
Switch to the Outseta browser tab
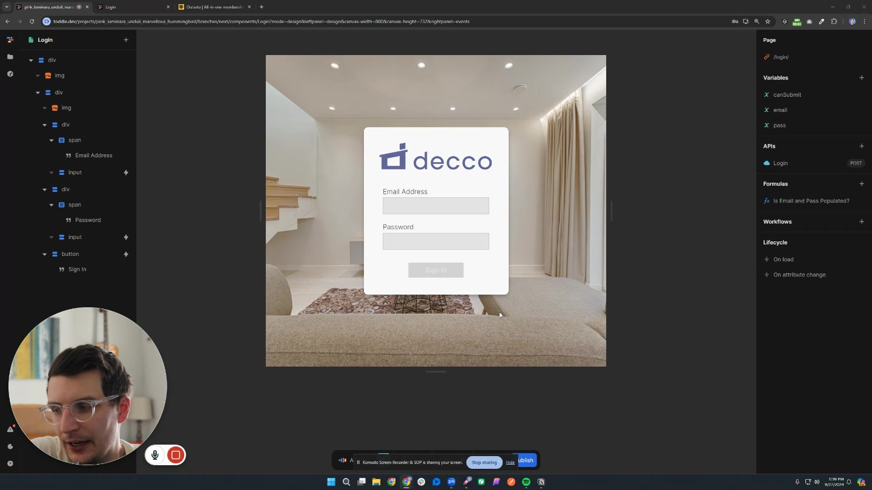tap(212, 7)
